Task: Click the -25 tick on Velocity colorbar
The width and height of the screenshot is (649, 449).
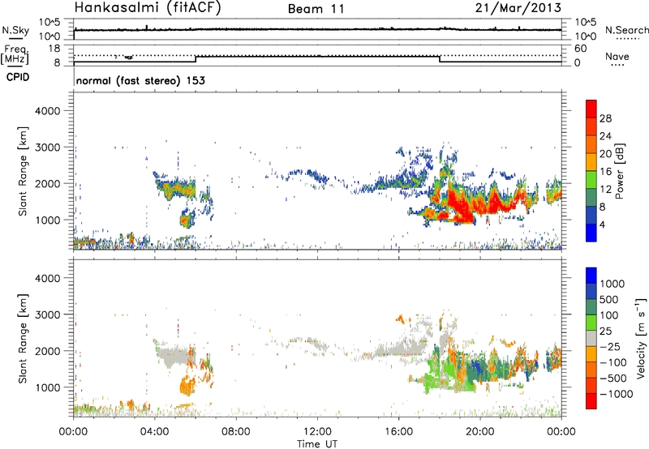Action: (609, 346)
